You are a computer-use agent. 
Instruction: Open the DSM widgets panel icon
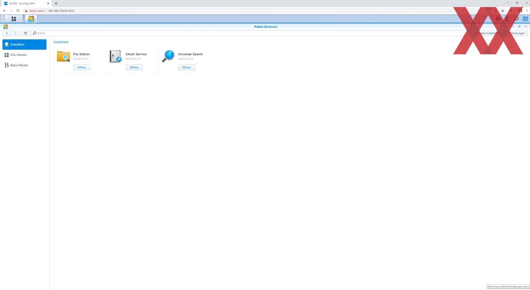[525, 19]
